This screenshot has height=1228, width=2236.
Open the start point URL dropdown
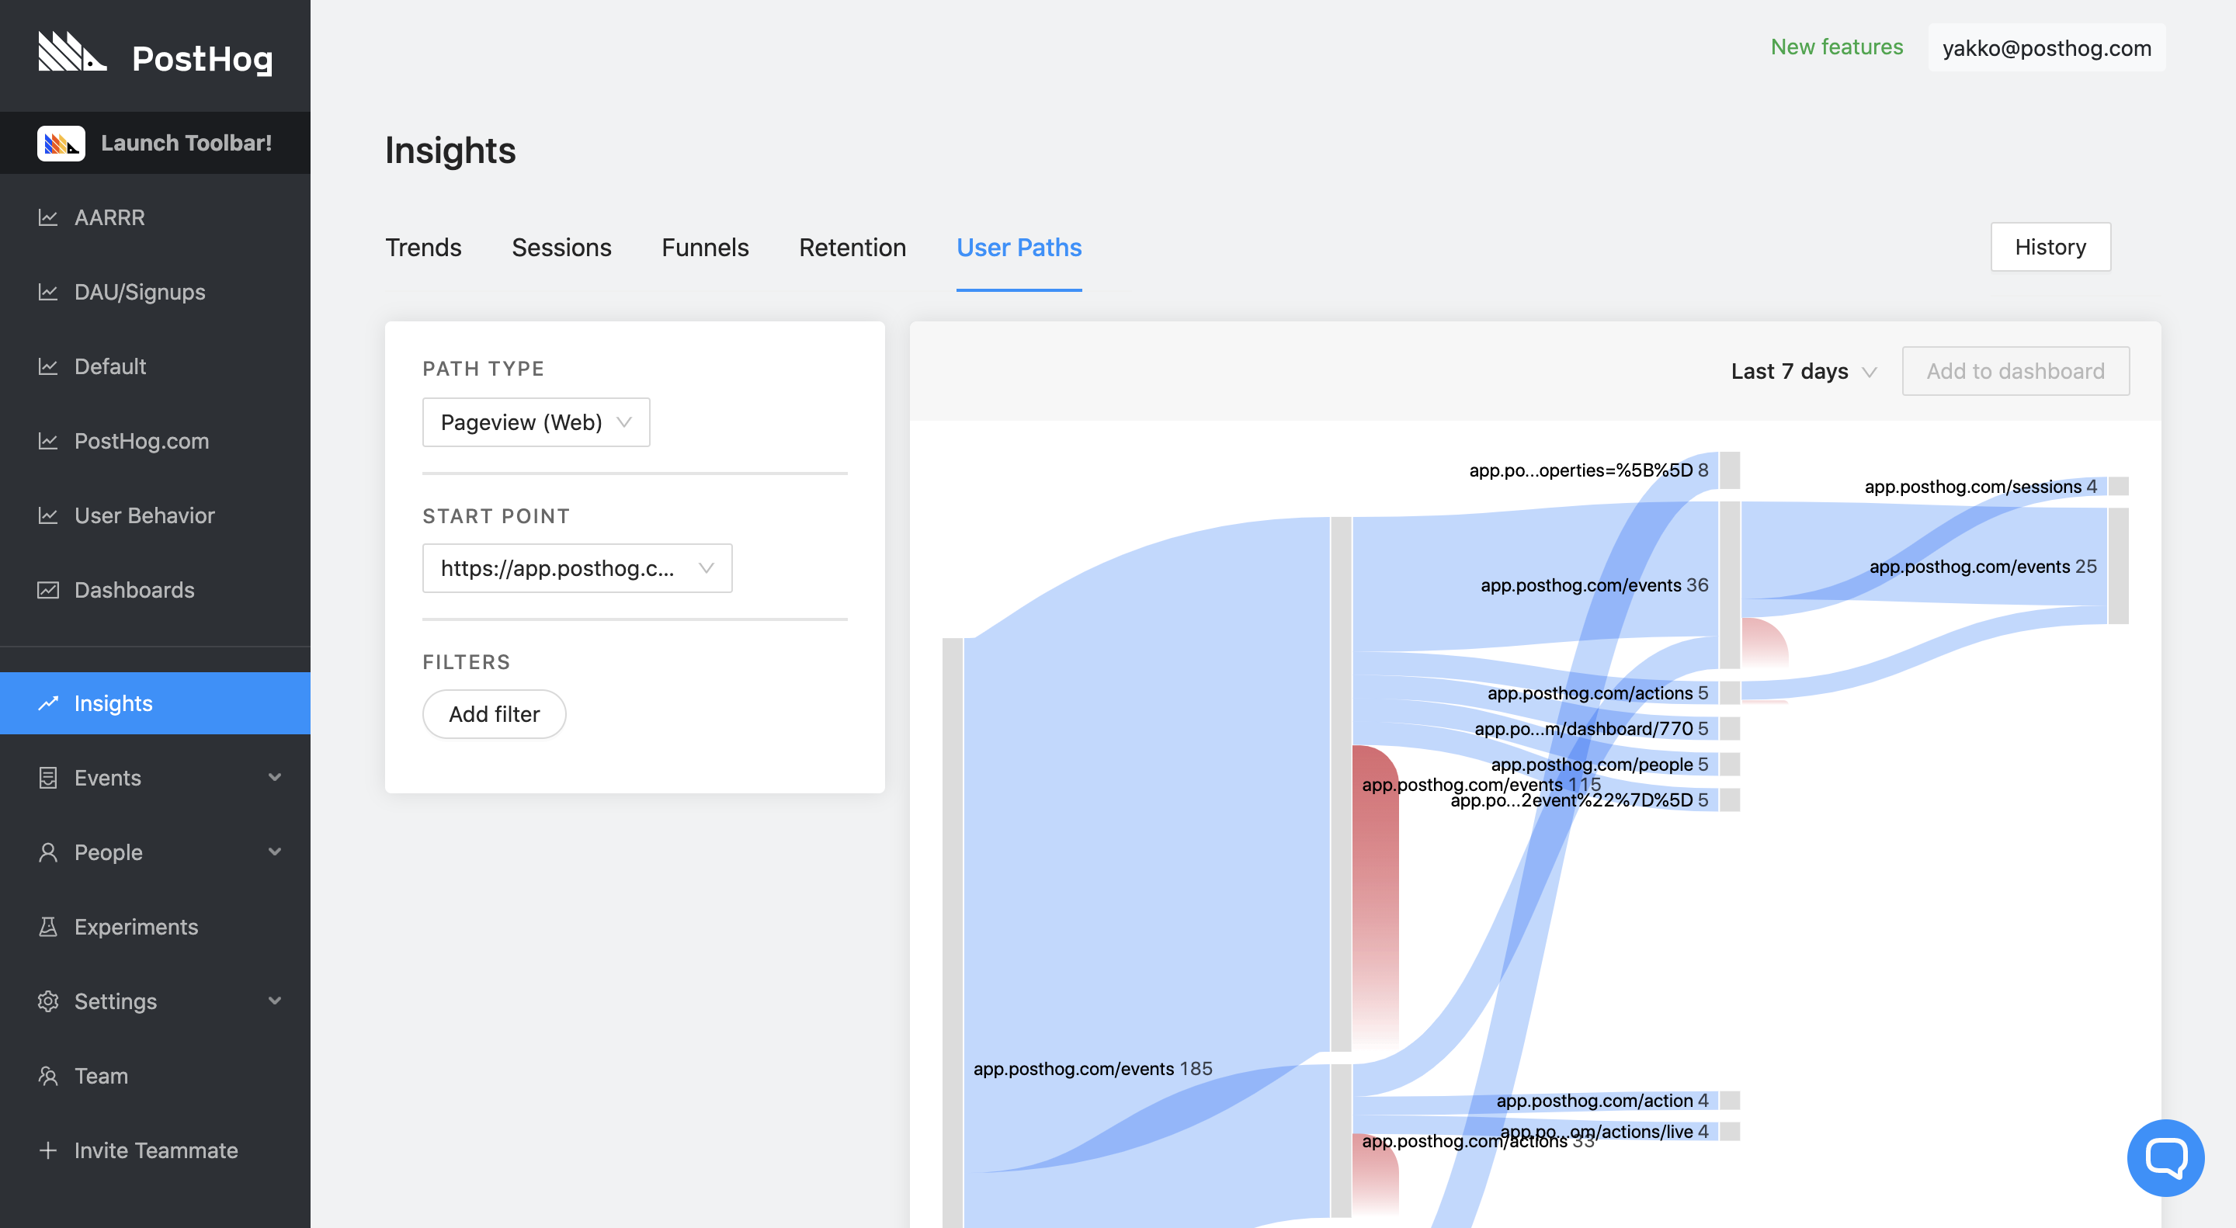(576, 568)
